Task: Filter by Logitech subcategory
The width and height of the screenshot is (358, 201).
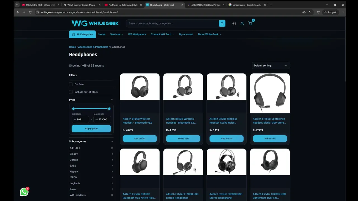Action: tap(75, 183)
